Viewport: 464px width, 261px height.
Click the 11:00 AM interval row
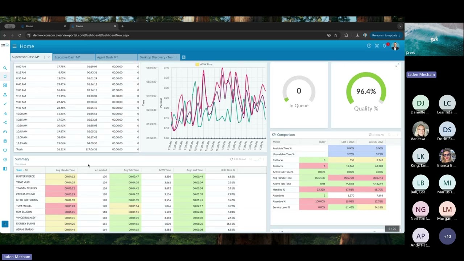point(76,137)
